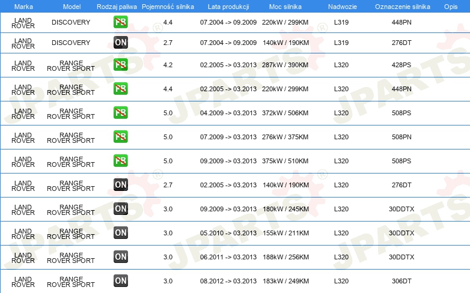Click the Marka column header
The image size is (470, 293).
[23, 7]
